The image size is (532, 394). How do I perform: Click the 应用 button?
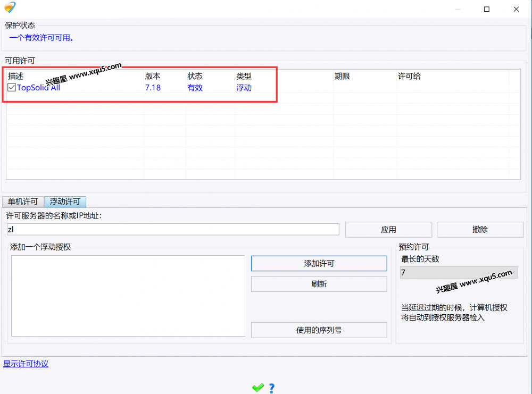tap(388, 230)
